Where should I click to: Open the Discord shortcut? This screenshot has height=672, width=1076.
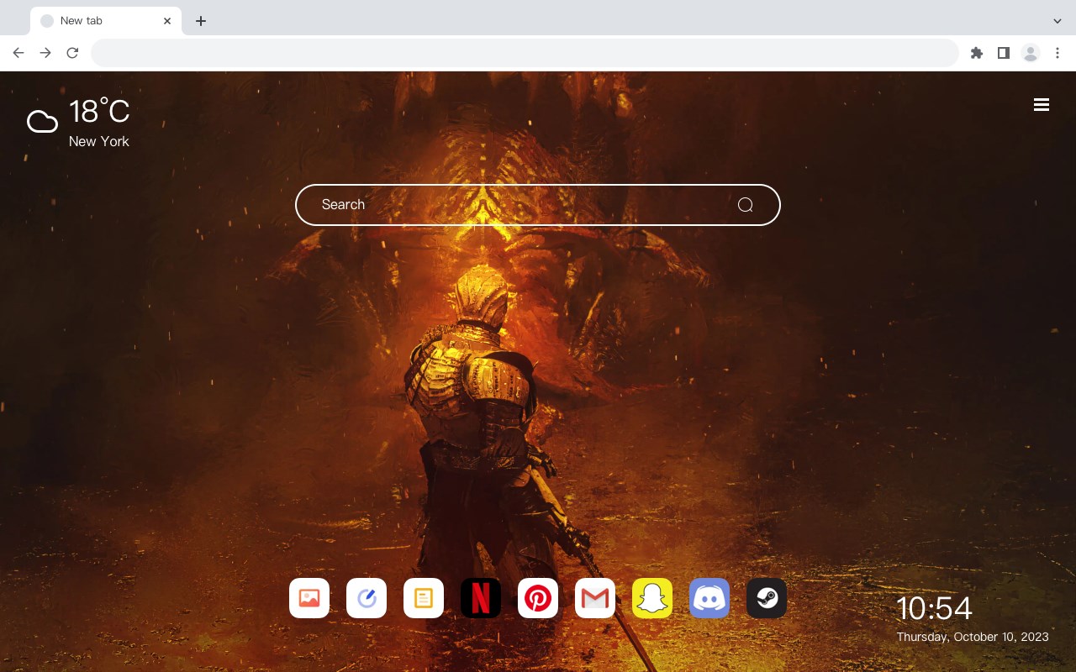click(709, 598)
